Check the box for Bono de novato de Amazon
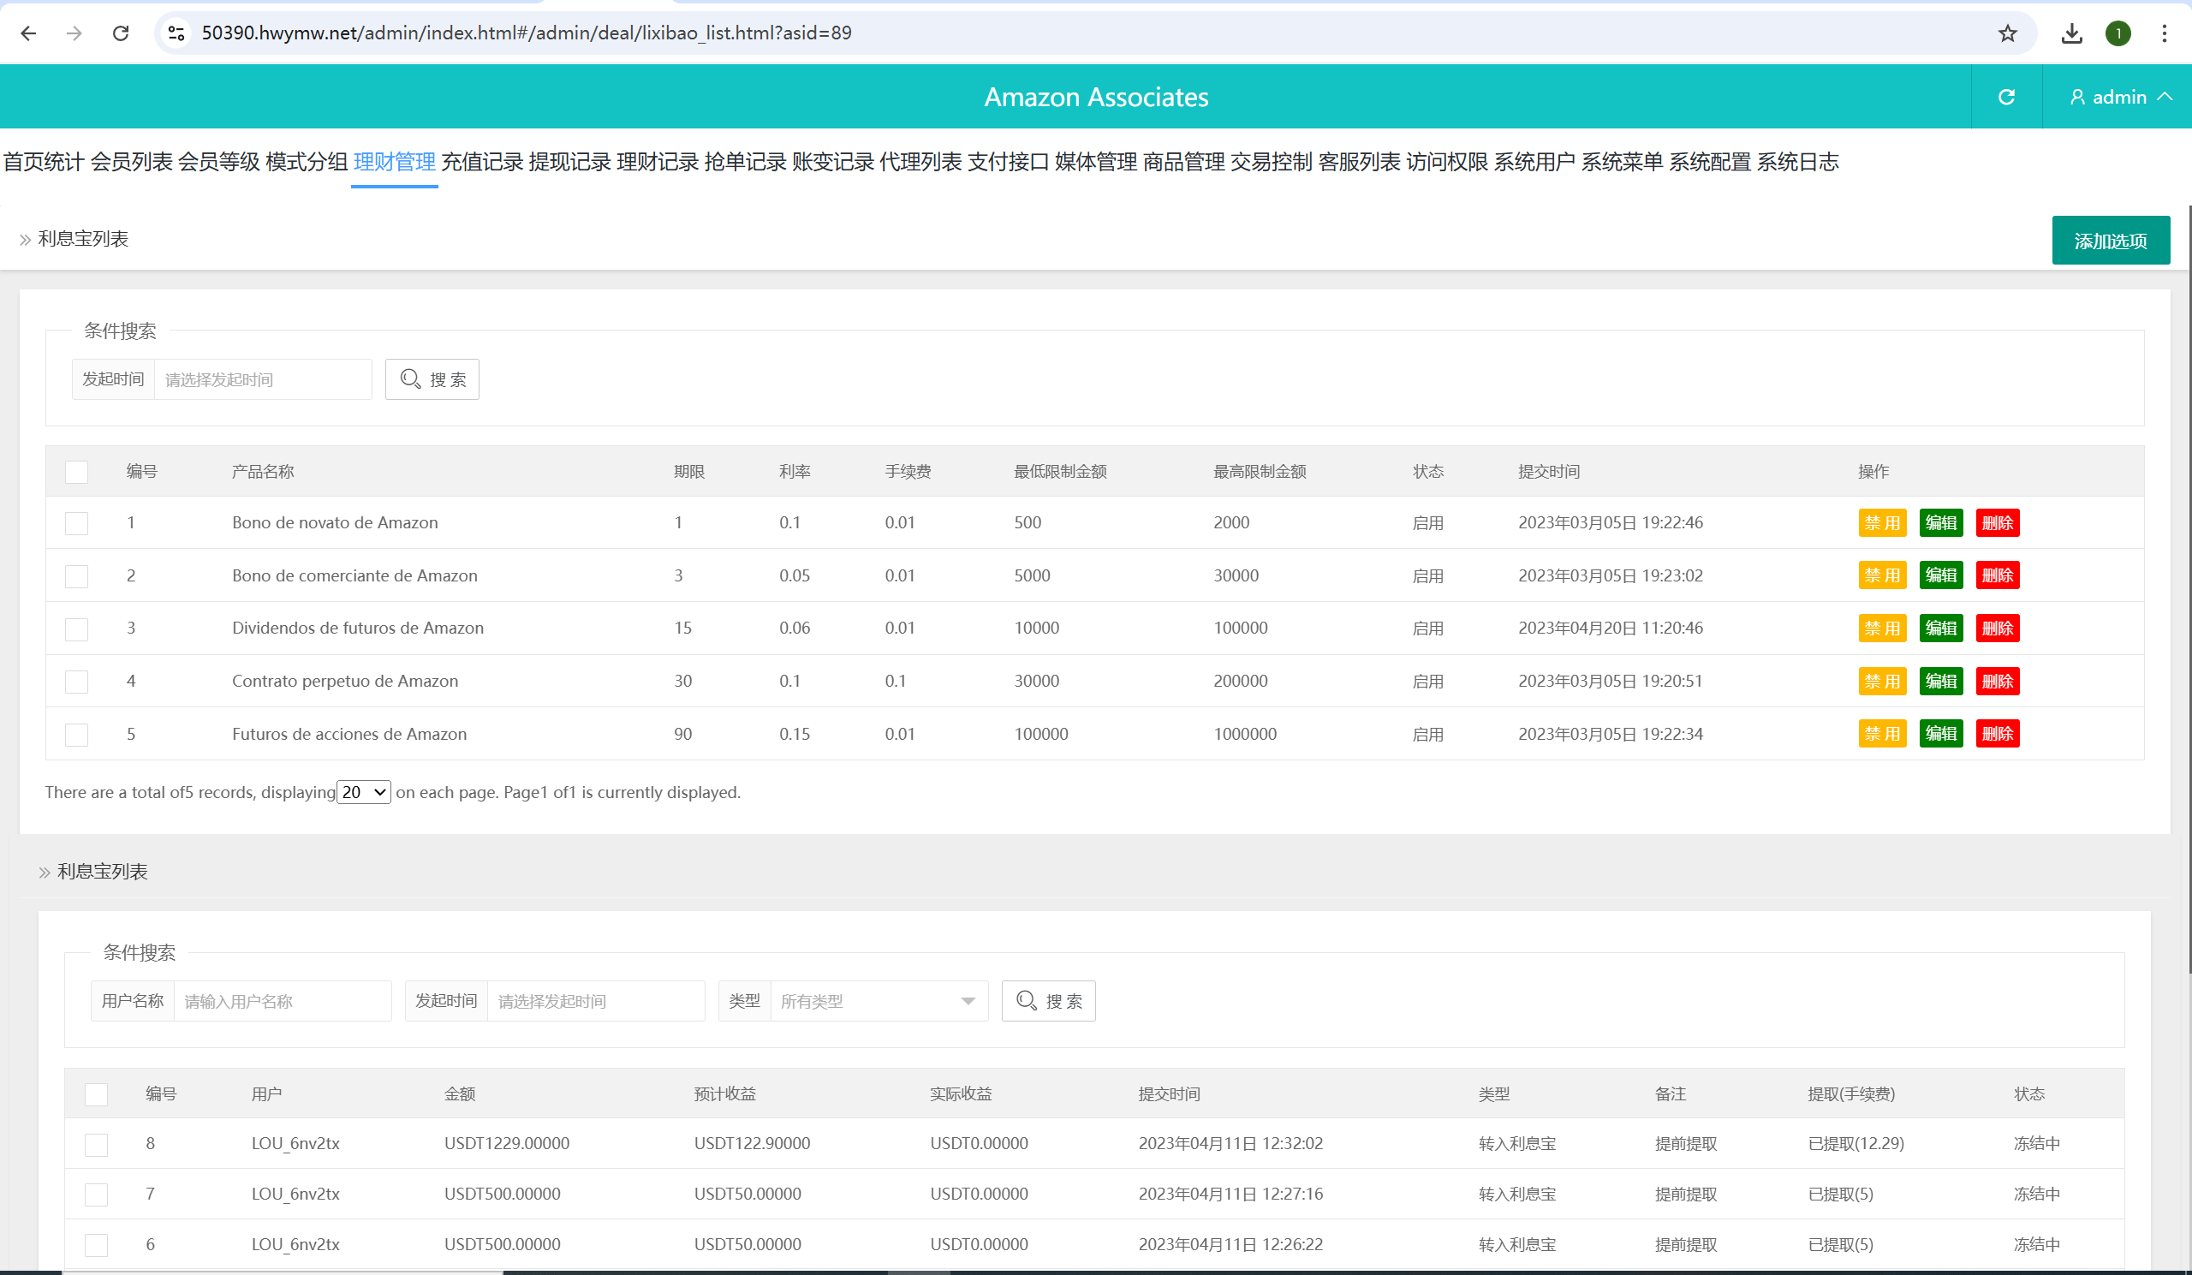Screen dimensions: 2192x1275 [x=76, y=522]
